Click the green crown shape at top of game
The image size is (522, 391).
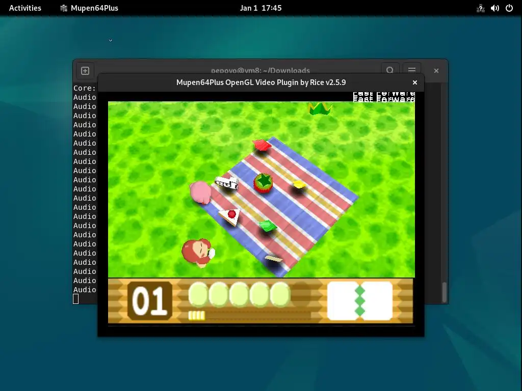pos(320,108)
